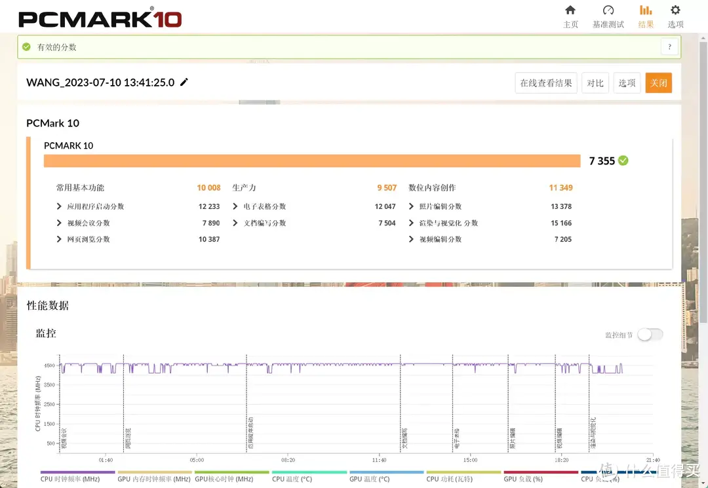The image size is (708, 488).
Task: Select GPU 内存时钟频率 (MHz) legend swatch
Action: (x=155, y=472)
